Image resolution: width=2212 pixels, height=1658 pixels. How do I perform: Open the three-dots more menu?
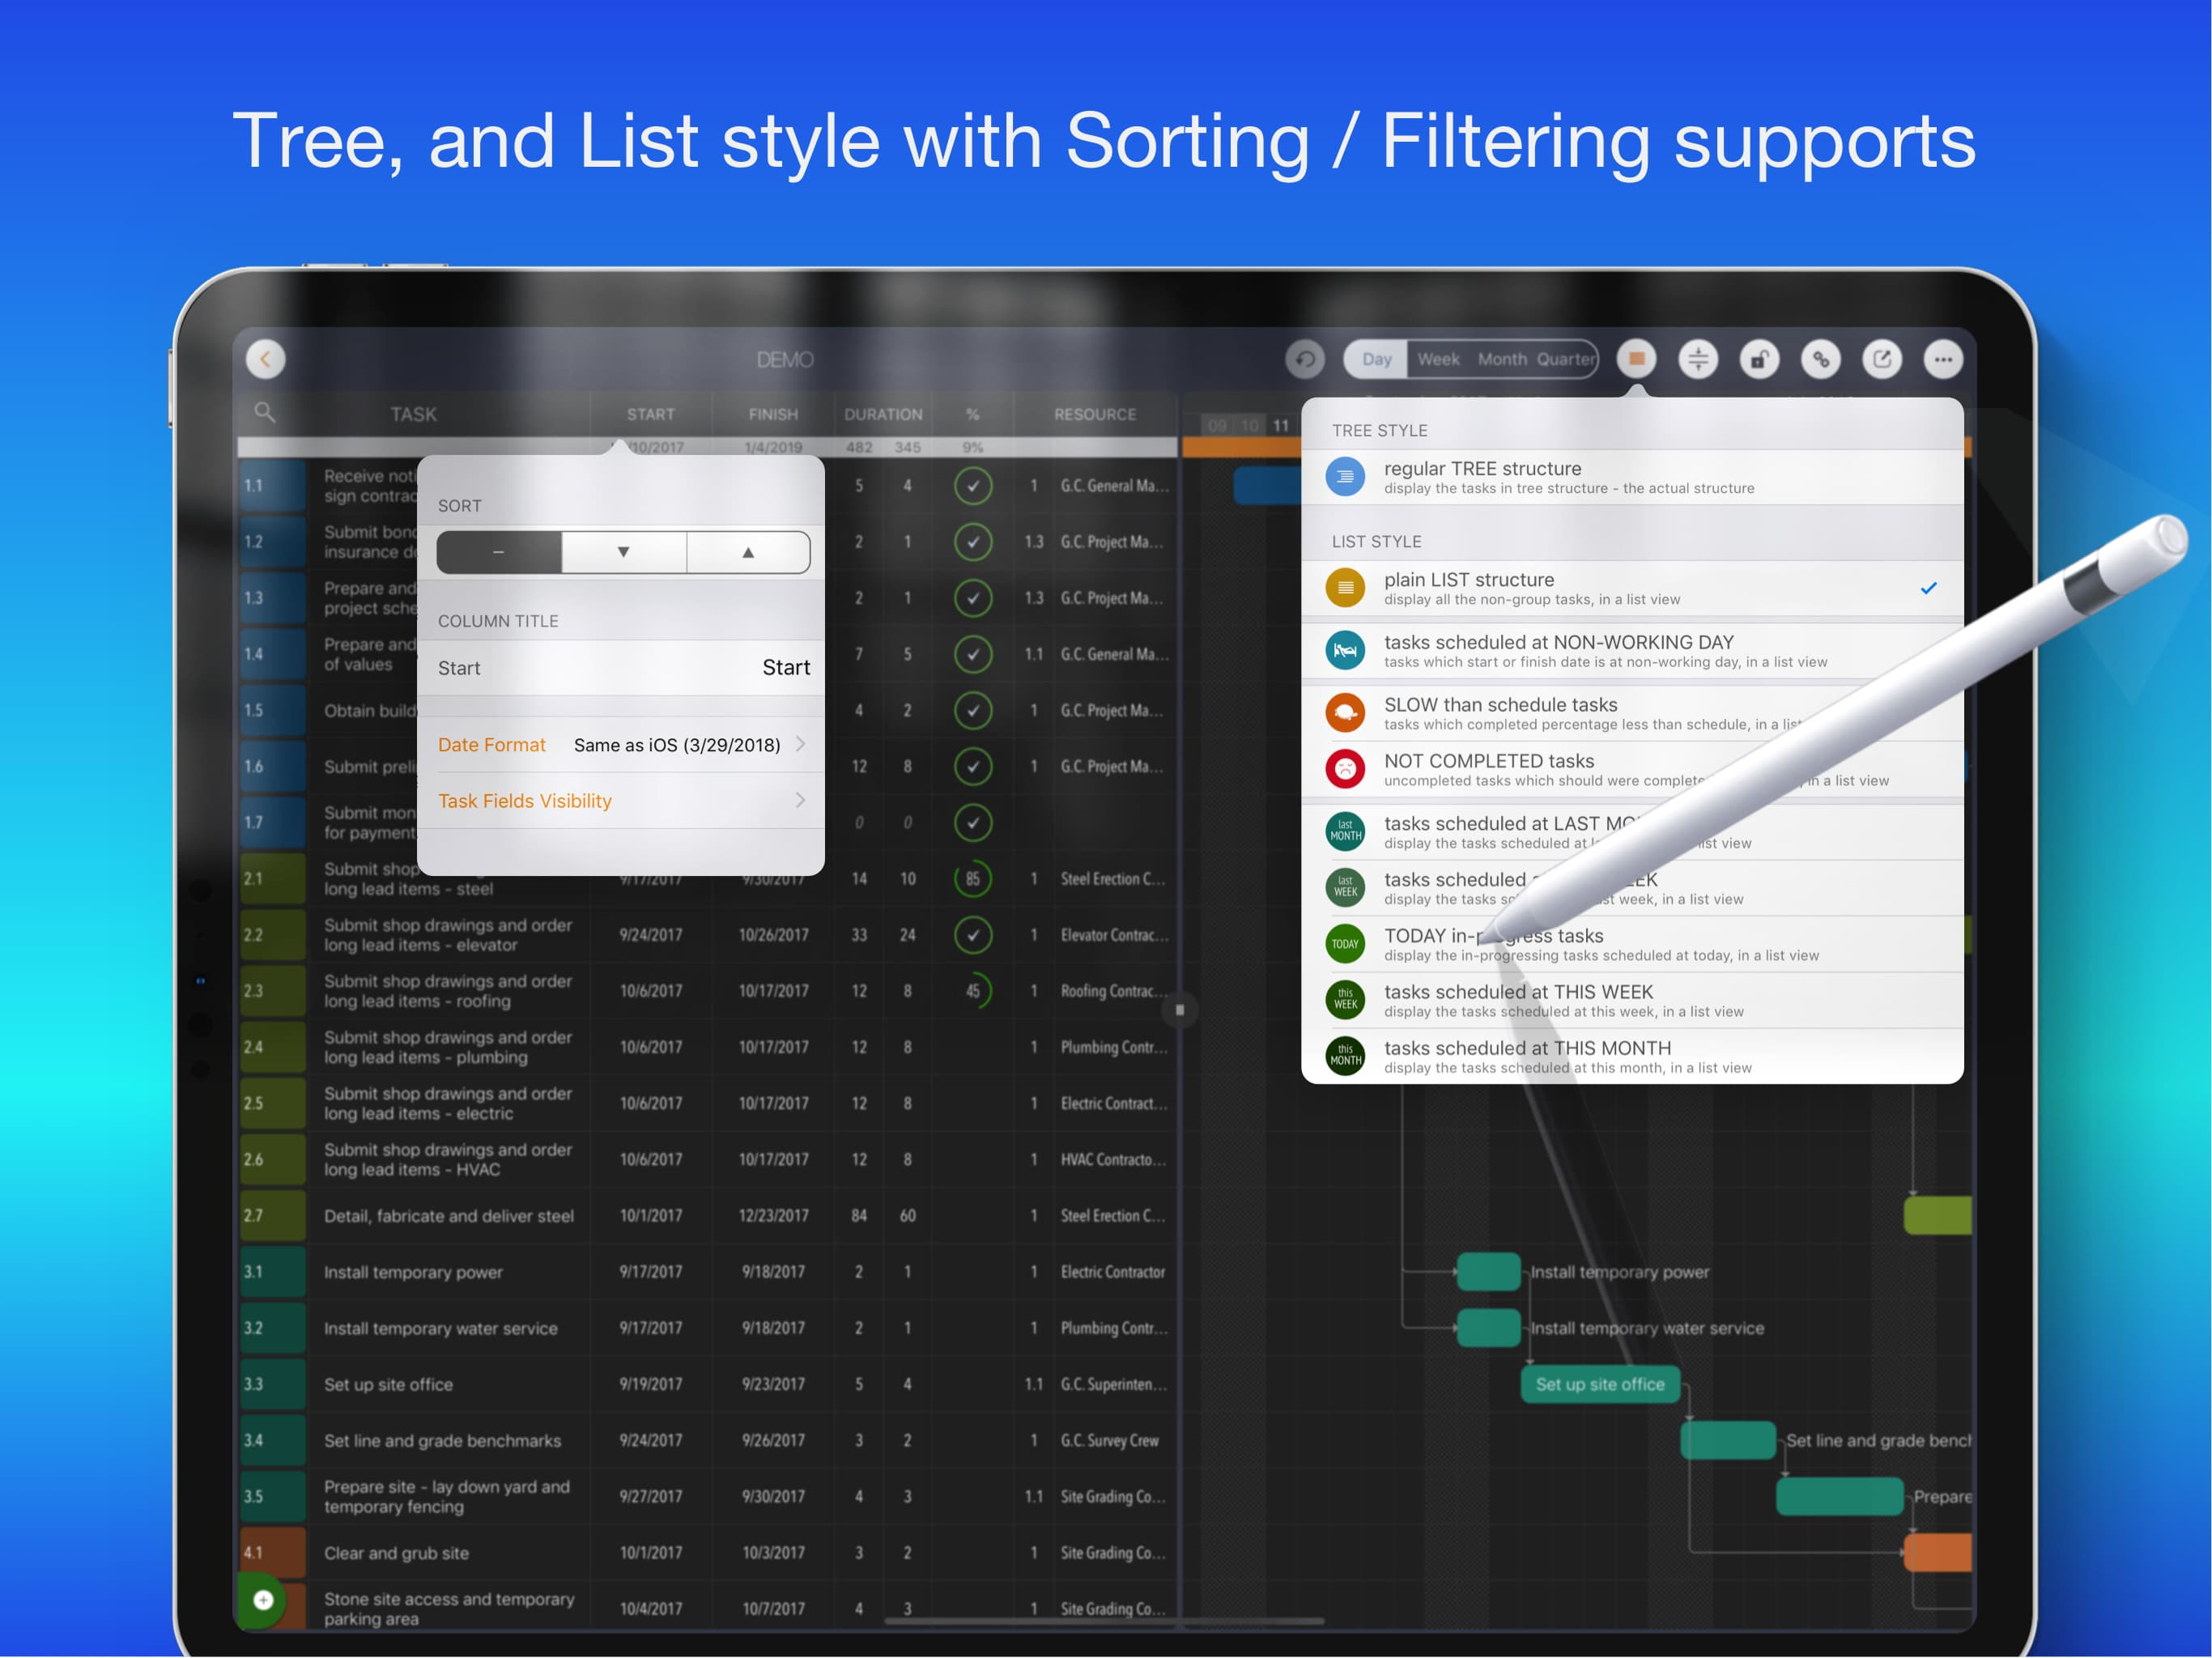pyautogui.click(x=1942, y=359)
